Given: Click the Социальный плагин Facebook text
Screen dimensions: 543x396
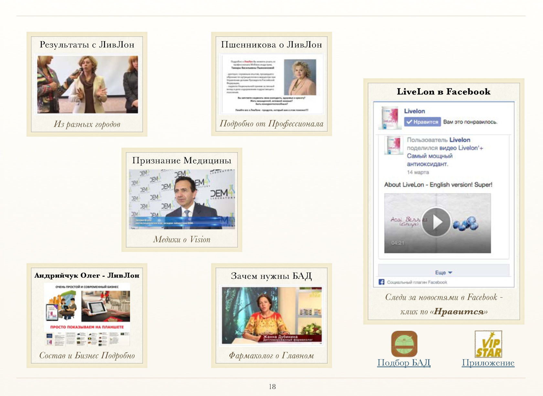Looking at the screenshot, I should (x=417, y=282).
